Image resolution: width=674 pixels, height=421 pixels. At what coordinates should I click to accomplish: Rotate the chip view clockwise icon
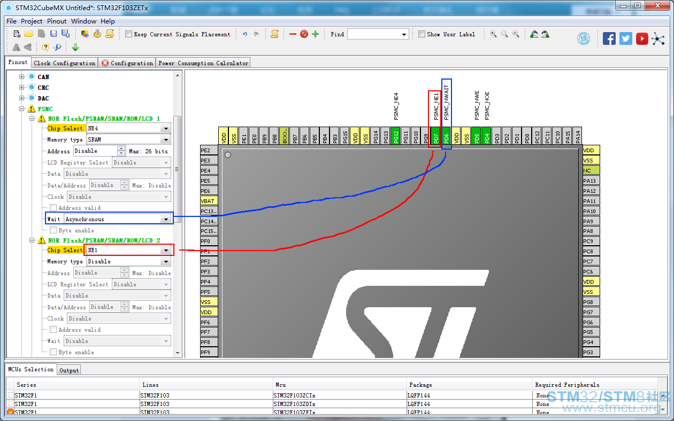(x=545, y=34)
